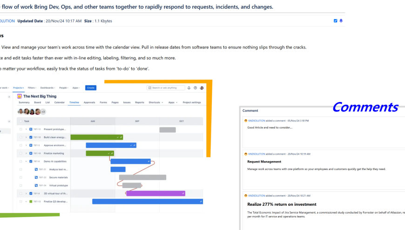Click the +3 team members avatar badge
This screenshot has width=405, height=230.
click(x=43, y=112)
